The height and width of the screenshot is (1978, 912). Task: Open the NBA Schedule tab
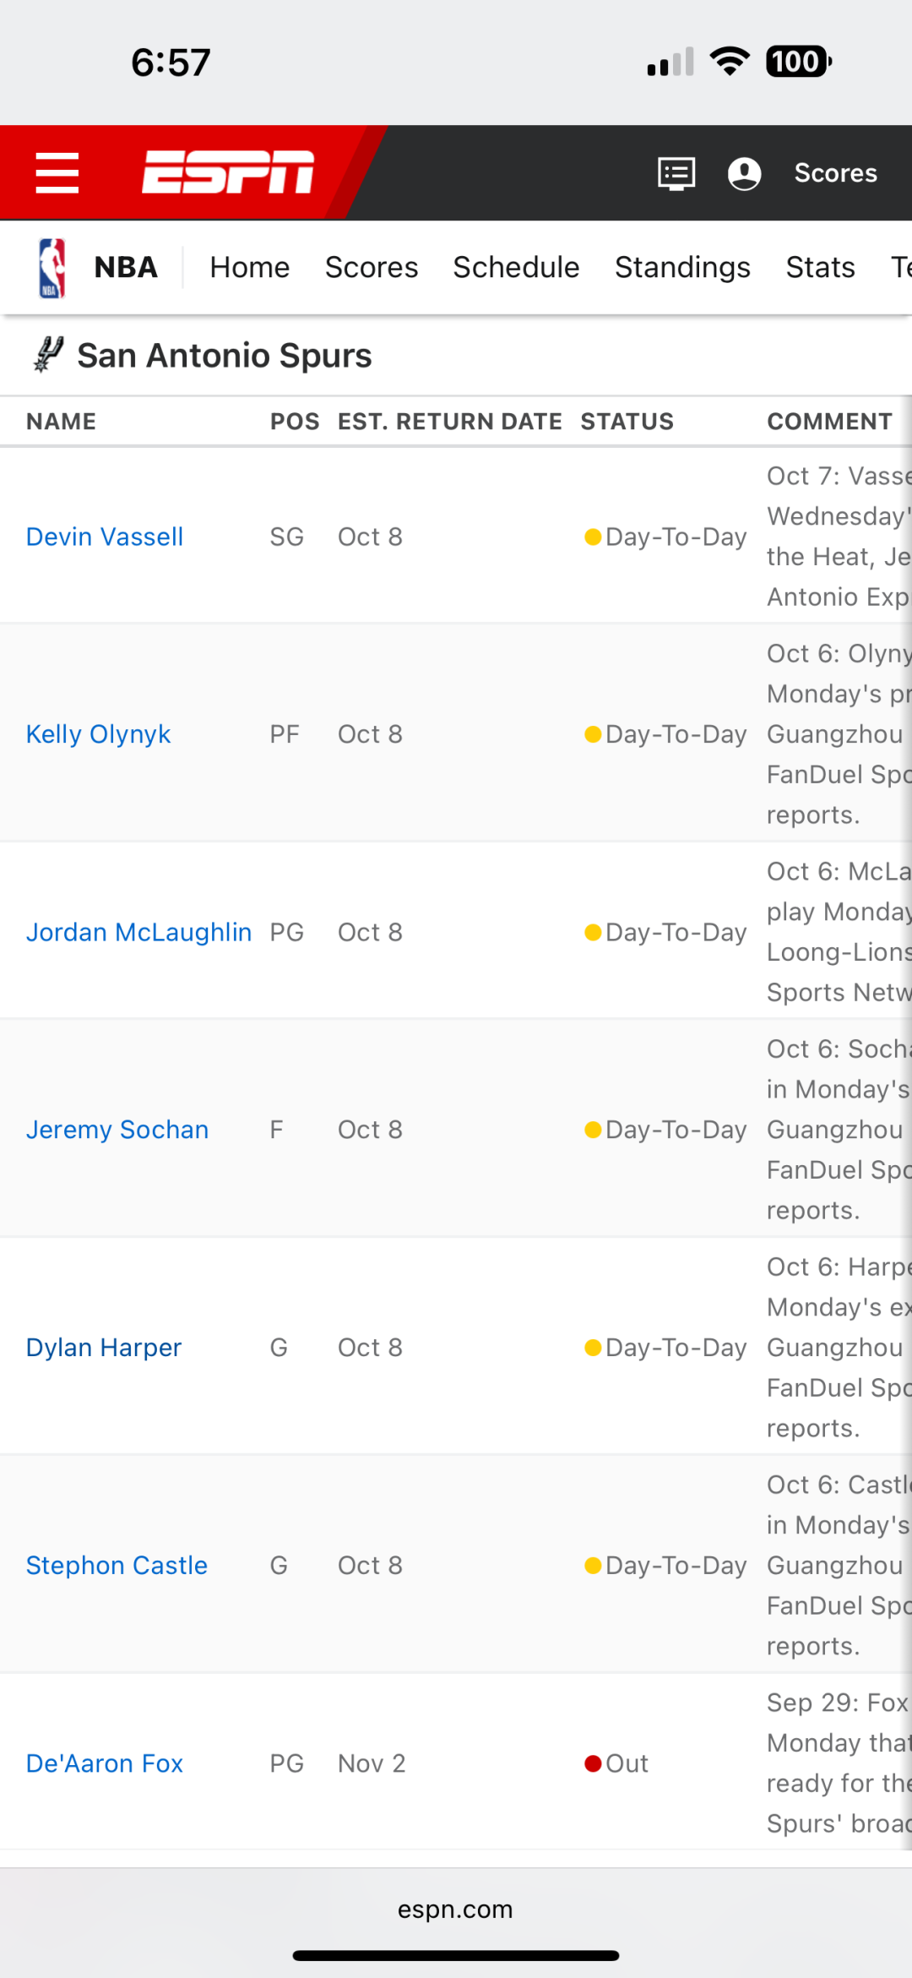click(516, 268)
